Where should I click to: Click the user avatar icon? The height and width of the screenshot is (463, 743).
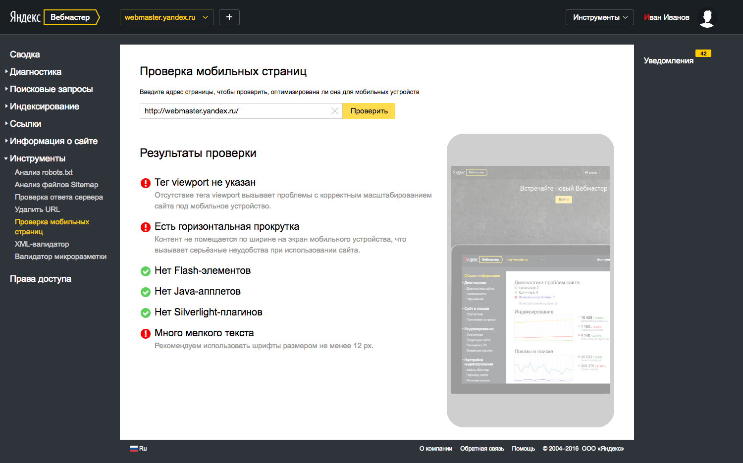[x=707, y=18]
